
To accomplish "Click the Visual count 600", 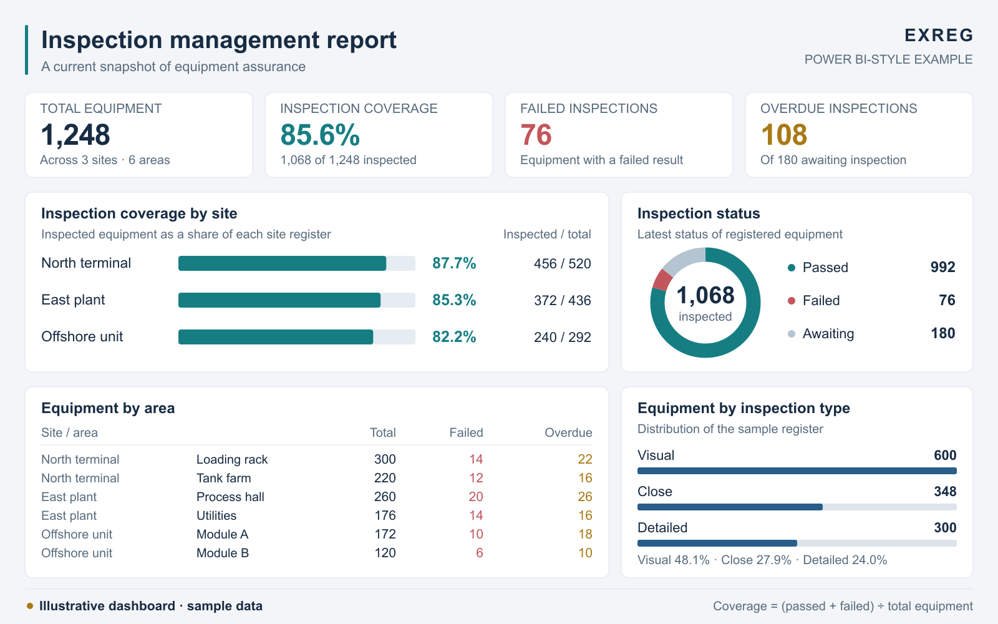I will point(945,455).
